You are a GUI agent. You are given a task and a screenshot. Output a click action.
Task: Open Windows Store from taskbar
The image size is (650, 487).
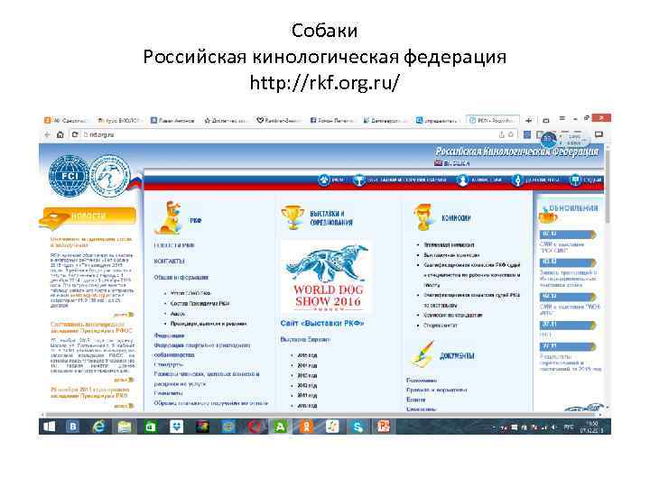coord(150,427)
